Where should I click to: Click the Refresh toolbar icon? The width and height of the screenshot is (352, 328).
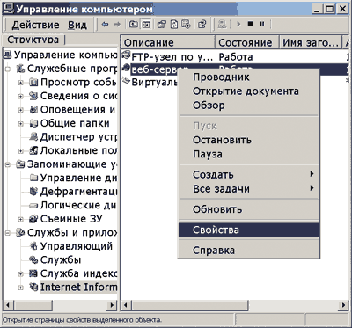point(174,25)
